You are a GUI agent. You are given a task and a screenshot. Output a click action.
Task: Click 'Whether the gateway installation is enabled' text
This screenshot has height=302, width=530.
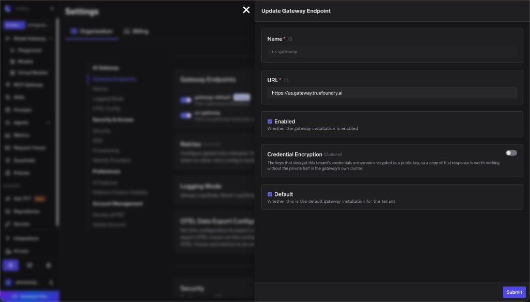tap(312, 129)
